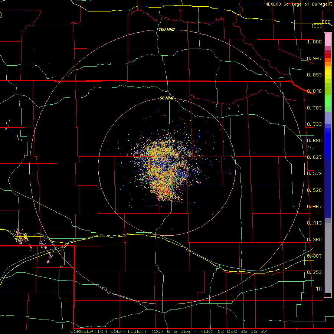The width and height of the screenshot is (334, 334).
Task: Click the 0.520 scale value
Action: tap(314, 190)
